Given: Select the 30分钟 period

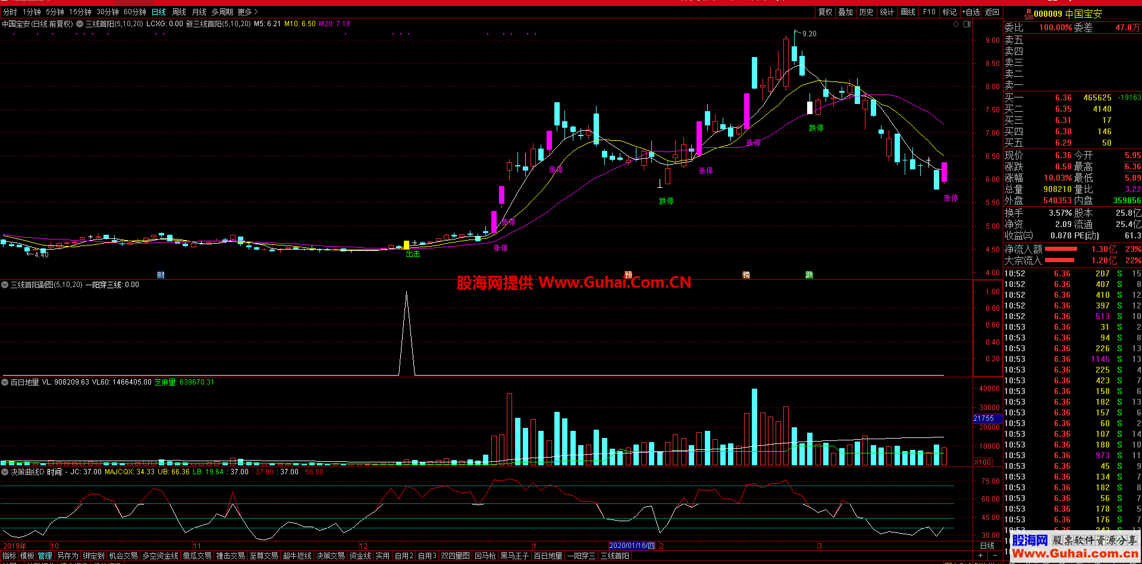Looking at the screenshot, I should click(108, 12).
